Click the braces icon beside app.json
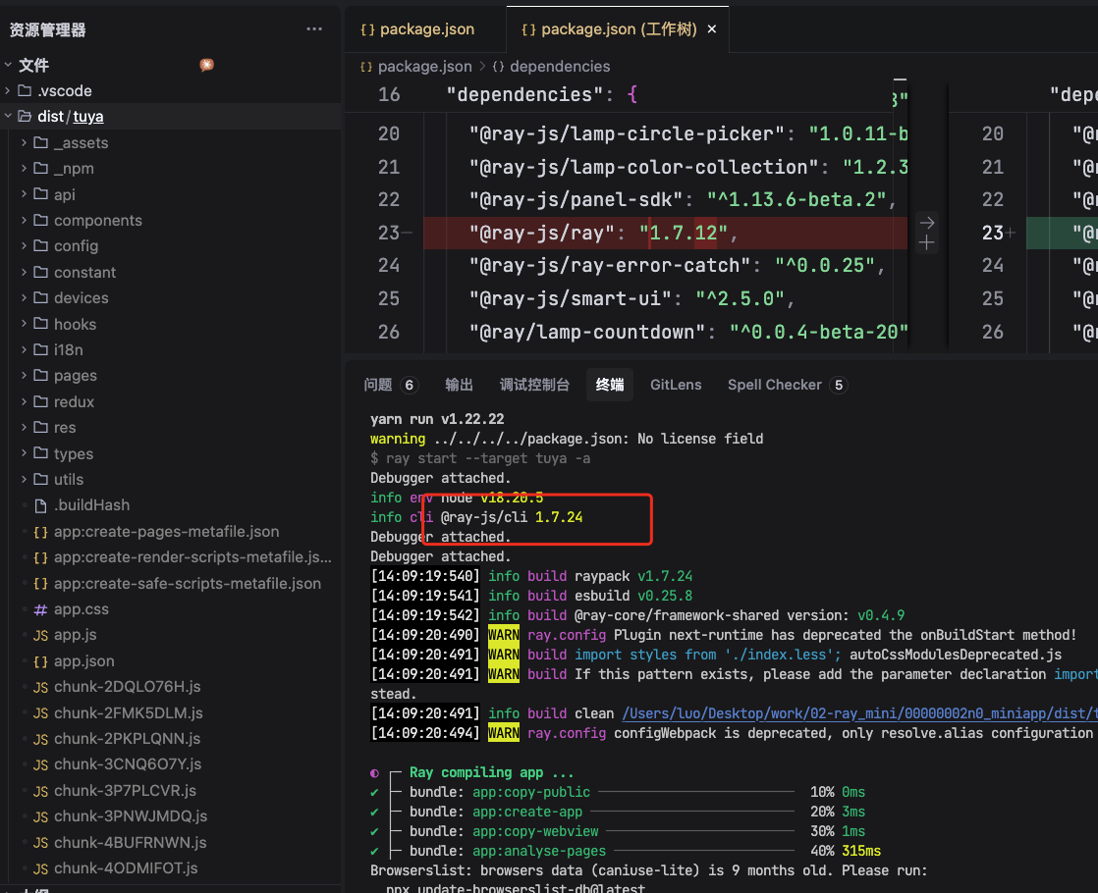1098x893 pixels. (40, 661)
